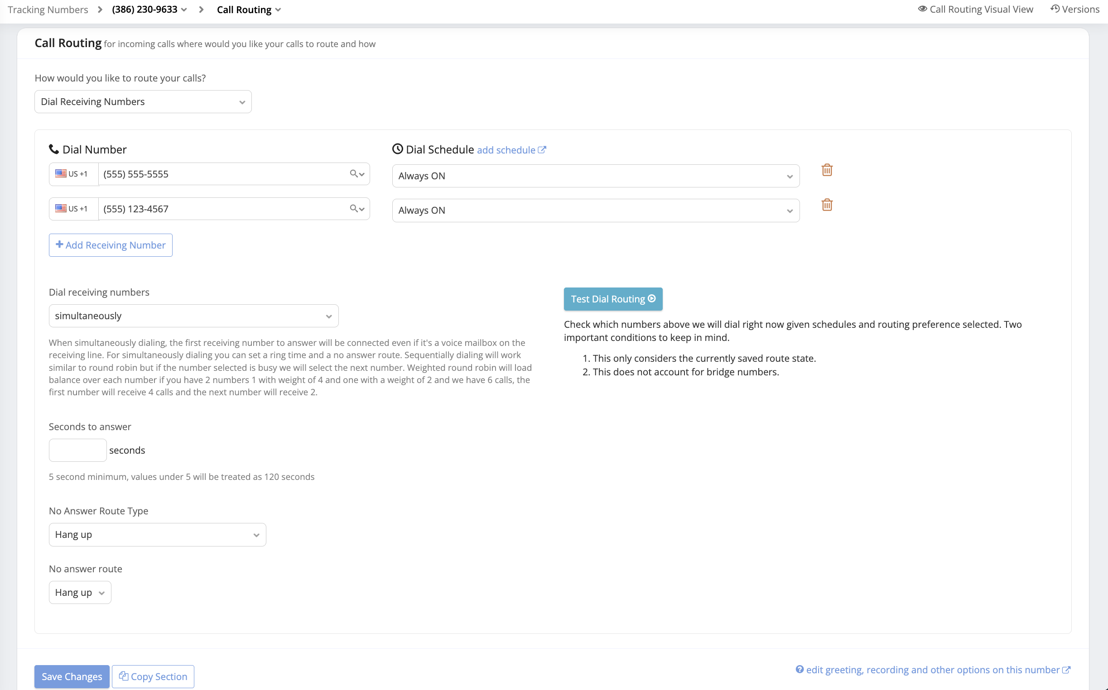Expand the routing type dropdown Dial Receiving Numbers

(143, 101)
